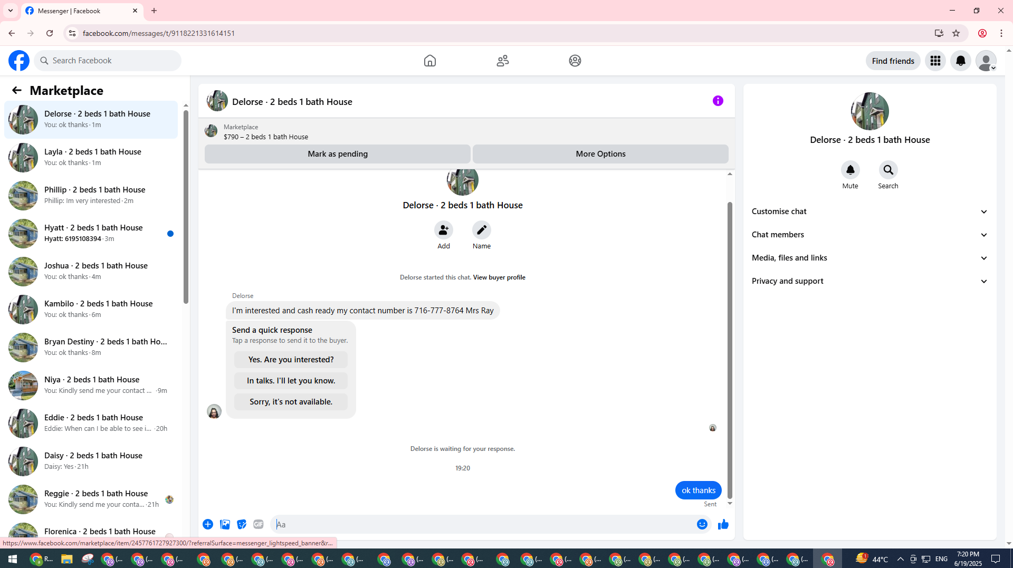1013x568 pixels.
Task: Expand Chat members section
Action: [x=870, y=235]
